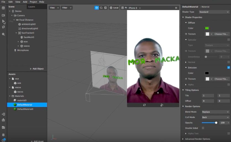Click the first Tile input field
The height and width of the screenshot is (142, 231).
pyautogui.click(x=208, y=96)
